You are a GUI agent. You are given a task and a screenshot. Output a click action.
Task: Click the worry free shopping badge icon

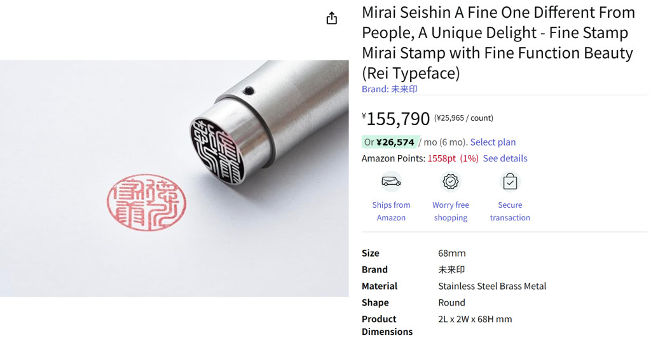coord(451,182)
